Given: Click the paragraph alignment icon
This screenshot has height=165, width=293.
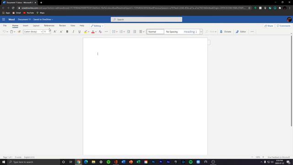Looking at the screenshot, I should coord(141,32).
